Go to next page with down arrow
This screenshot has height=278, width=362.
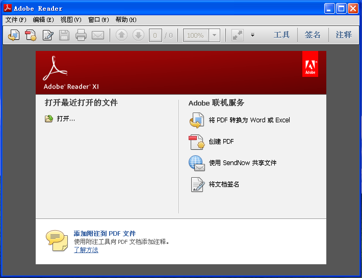point(138,35)
